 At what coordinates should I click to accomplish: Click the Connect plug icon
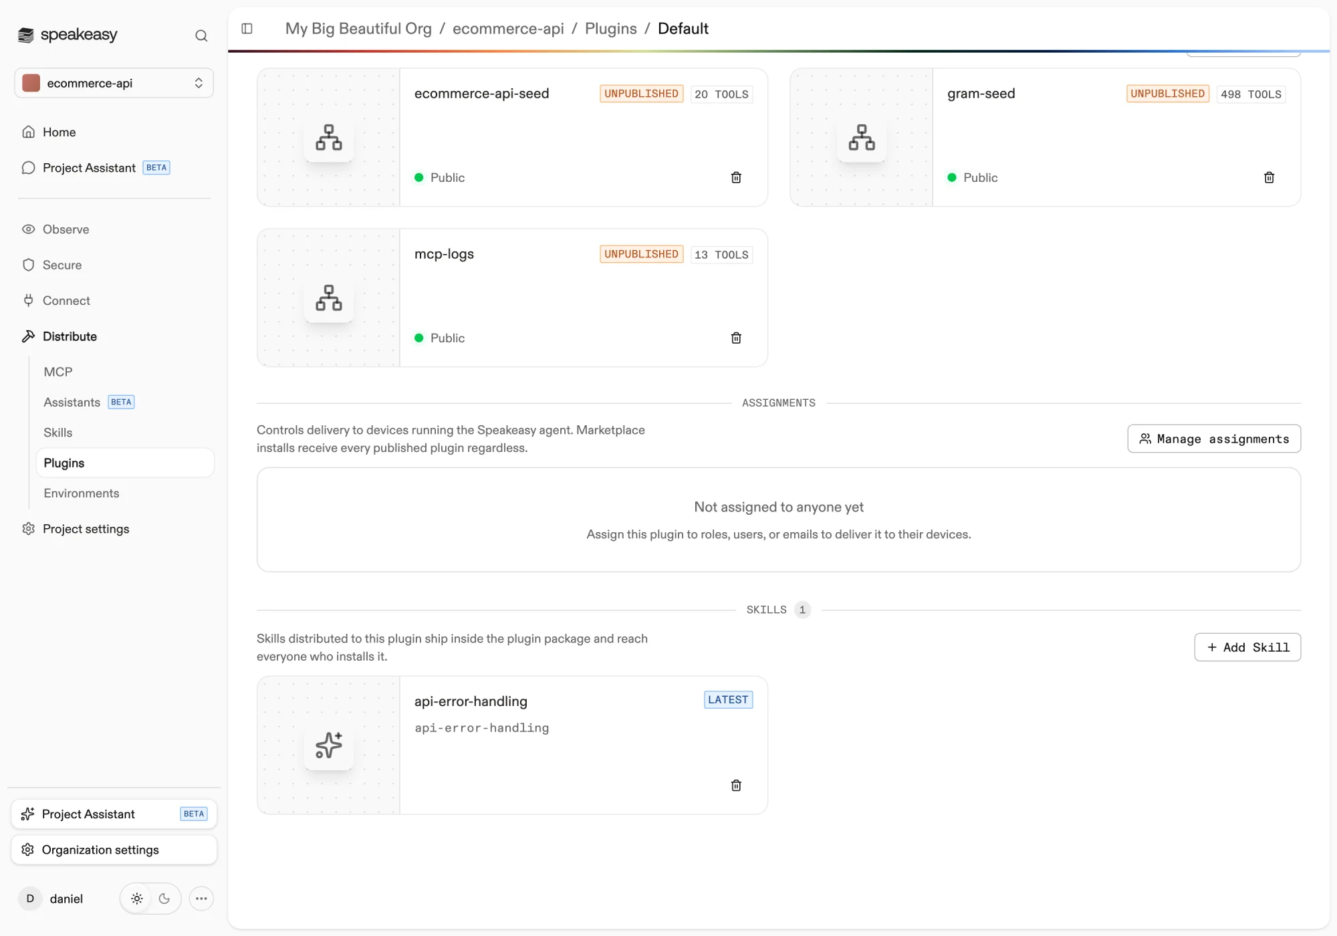coord(28,301)
